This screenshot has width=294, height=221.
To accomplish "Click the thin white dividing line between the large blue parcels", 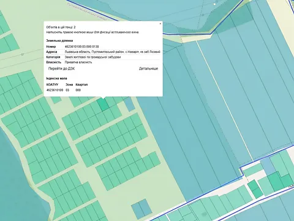I will (x=225, y=100).
